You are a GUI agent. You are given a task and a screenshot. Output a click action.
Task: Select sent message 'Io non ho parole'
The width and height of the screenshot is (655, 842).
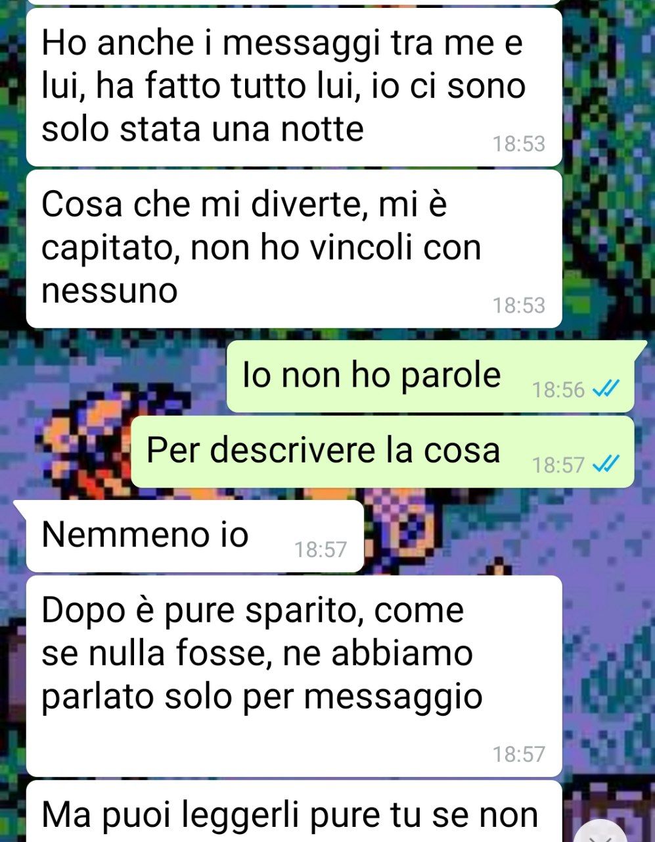click(x=431, y=376)
